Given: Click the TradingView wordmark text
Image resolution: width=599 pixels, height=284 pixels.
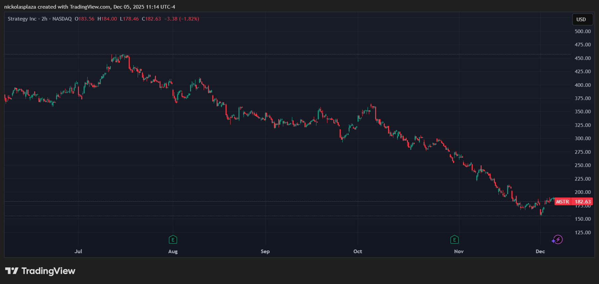Looking at the screenshot, I should point(48,271).
